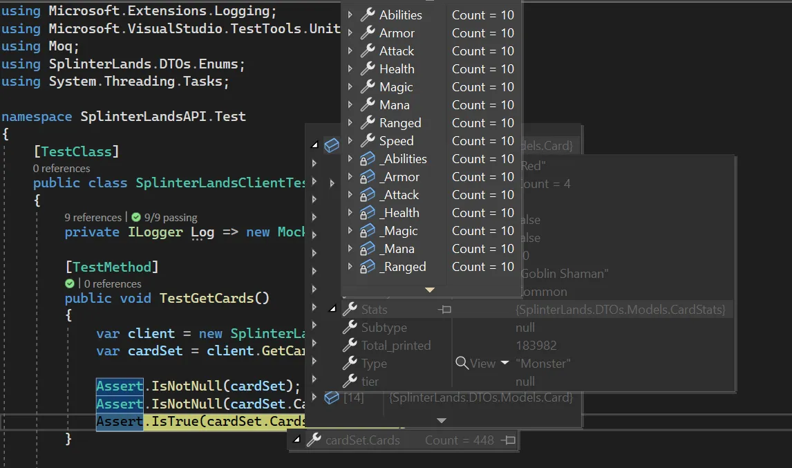This screenshot has height=468, width=792.
Task: Click Count = 448 value
Action: click(459, 440)
